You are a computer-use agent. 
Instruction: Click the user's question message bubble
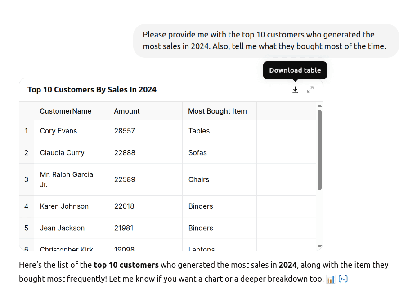[x=265, y=40]
